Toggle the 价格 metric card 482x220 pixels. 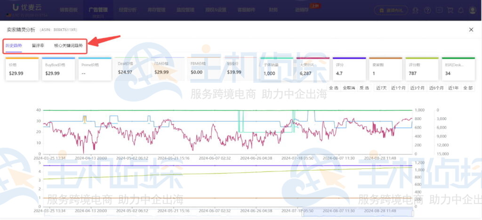[x=22, y=69]
